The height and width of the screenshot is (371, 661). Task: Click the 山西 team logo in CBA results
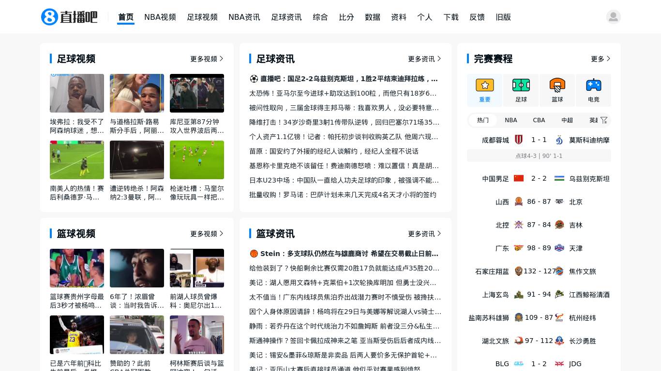coord(519,202)
